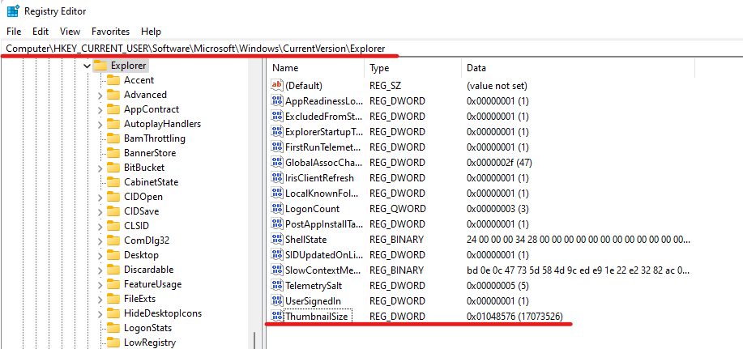Expand the AppContract key
The width and height of the screenshot is (743, 349).
click(100, 110)
